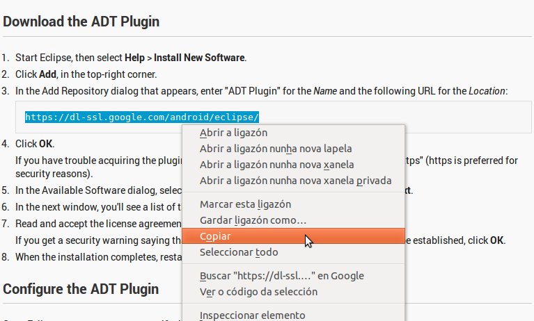Search selection with 'Buscar ... en Google'
The height and width of the screenshot is (321, 534).
294,276
